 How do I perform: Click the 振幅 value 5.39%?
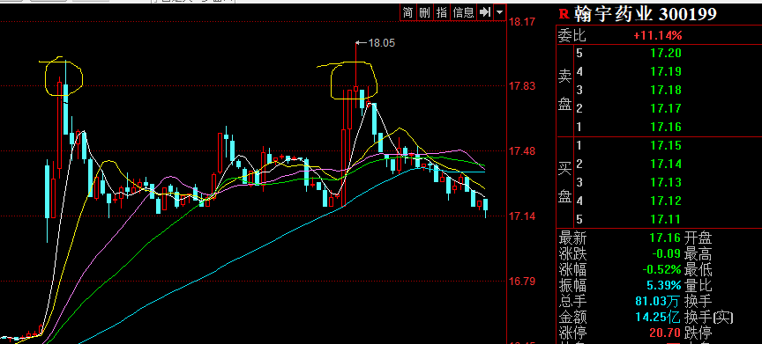click(664, 285)
